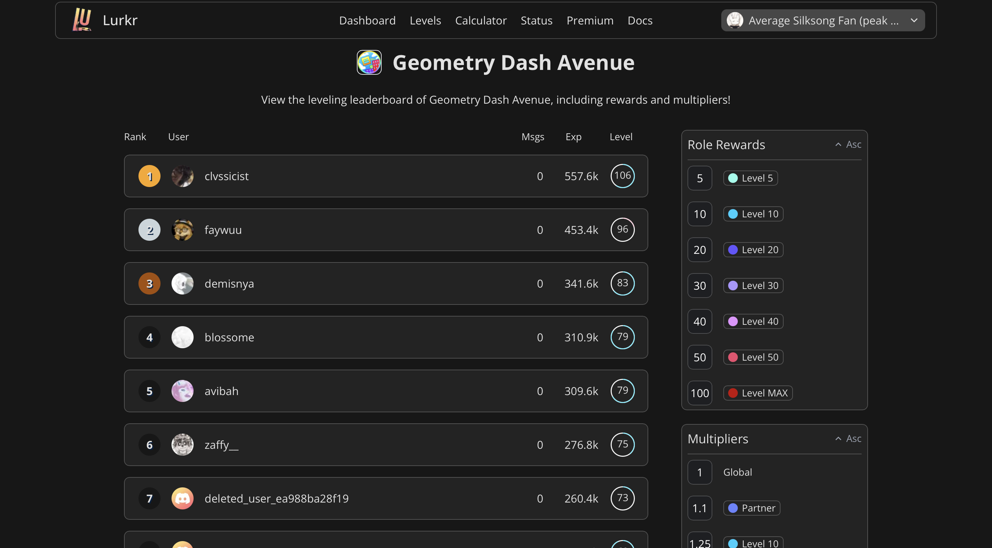Viewport: 992px width, 548px height.
Task: Click the gold rank 1 badge
Action: [149, 176]
